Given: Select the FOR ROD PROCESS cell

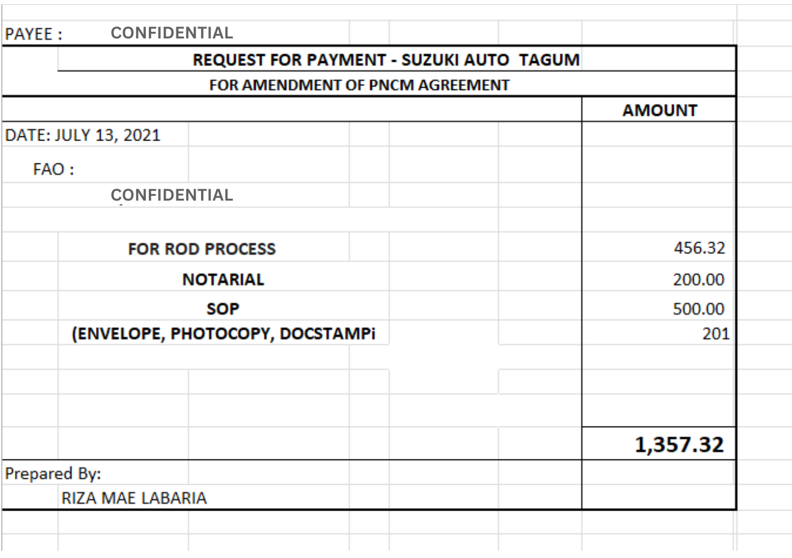Looking at the screenshot, I should (x=202, y=249).
